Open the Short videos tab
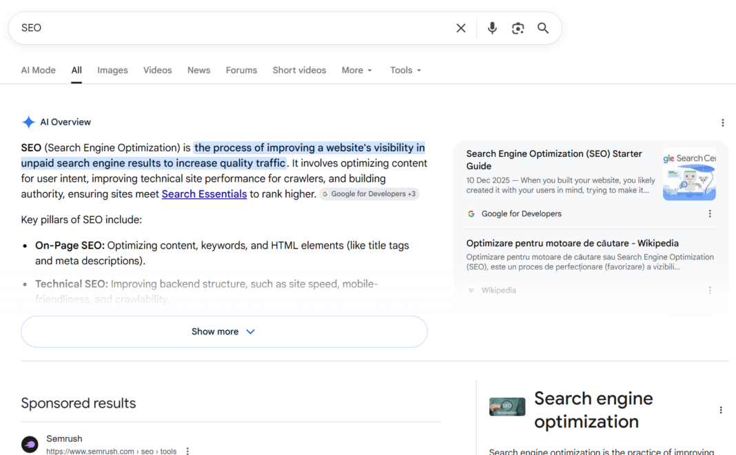 click(299, 70)
